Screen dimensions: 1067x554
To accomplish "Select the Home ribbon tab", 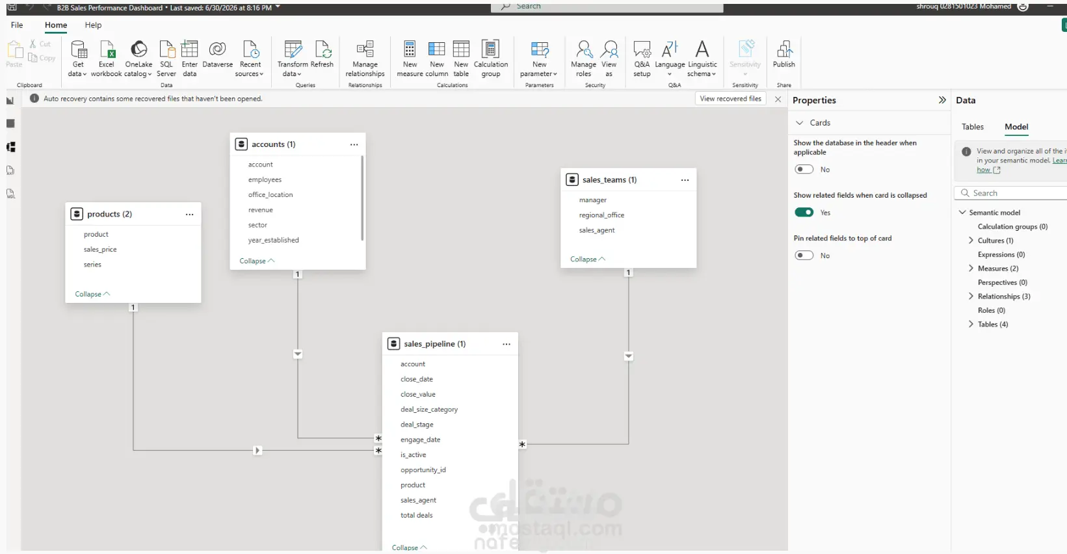I will (x=56, y=25).
